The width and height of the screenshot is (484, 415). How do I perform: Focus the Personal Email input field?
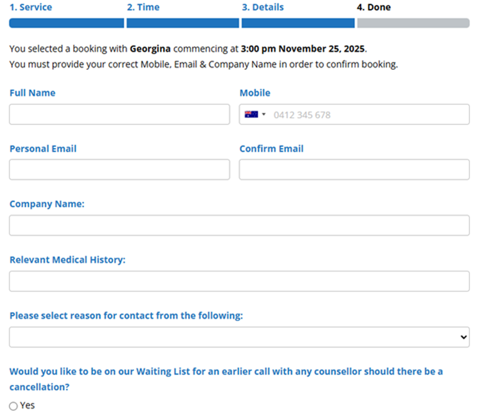[119, 170]
